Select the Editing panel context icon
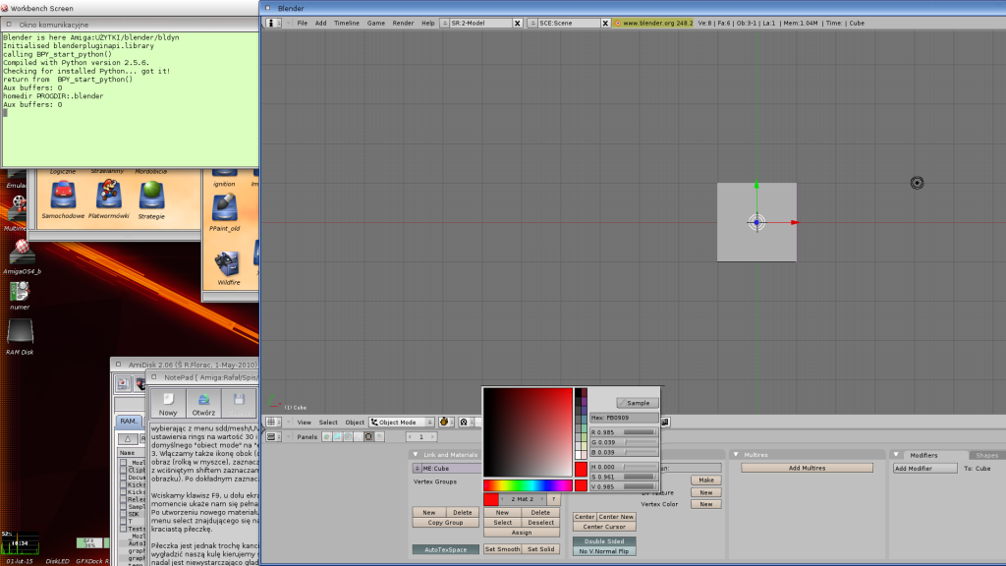 click(369, 437)
